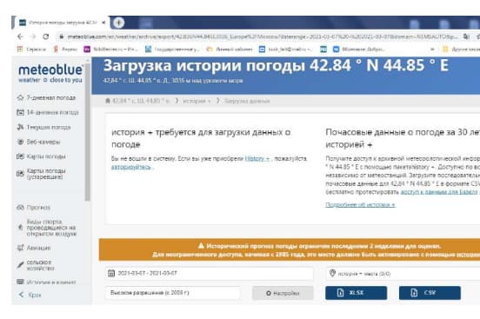The image size is (480, 319).
Task: Click the date range 2021-03-07 field
Action: pyautogui.click(x=209, y=273)
